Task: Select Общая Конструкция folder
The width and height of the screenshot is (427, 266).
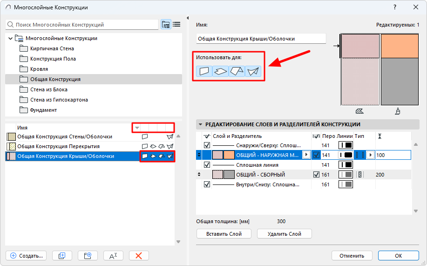Action: [x=94, y=79]
